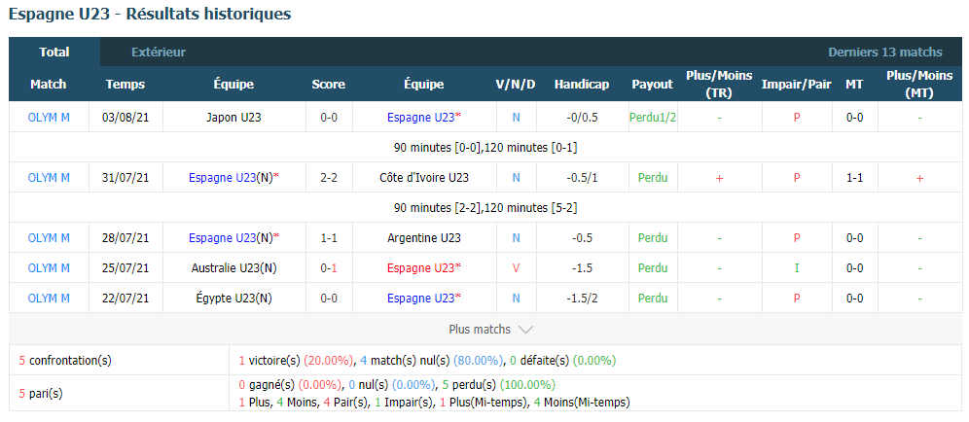This screenshot has width=969, height=422.
Task: Open OLYM M link for 28/07/21 match
Action: click(x=49, y=237)
